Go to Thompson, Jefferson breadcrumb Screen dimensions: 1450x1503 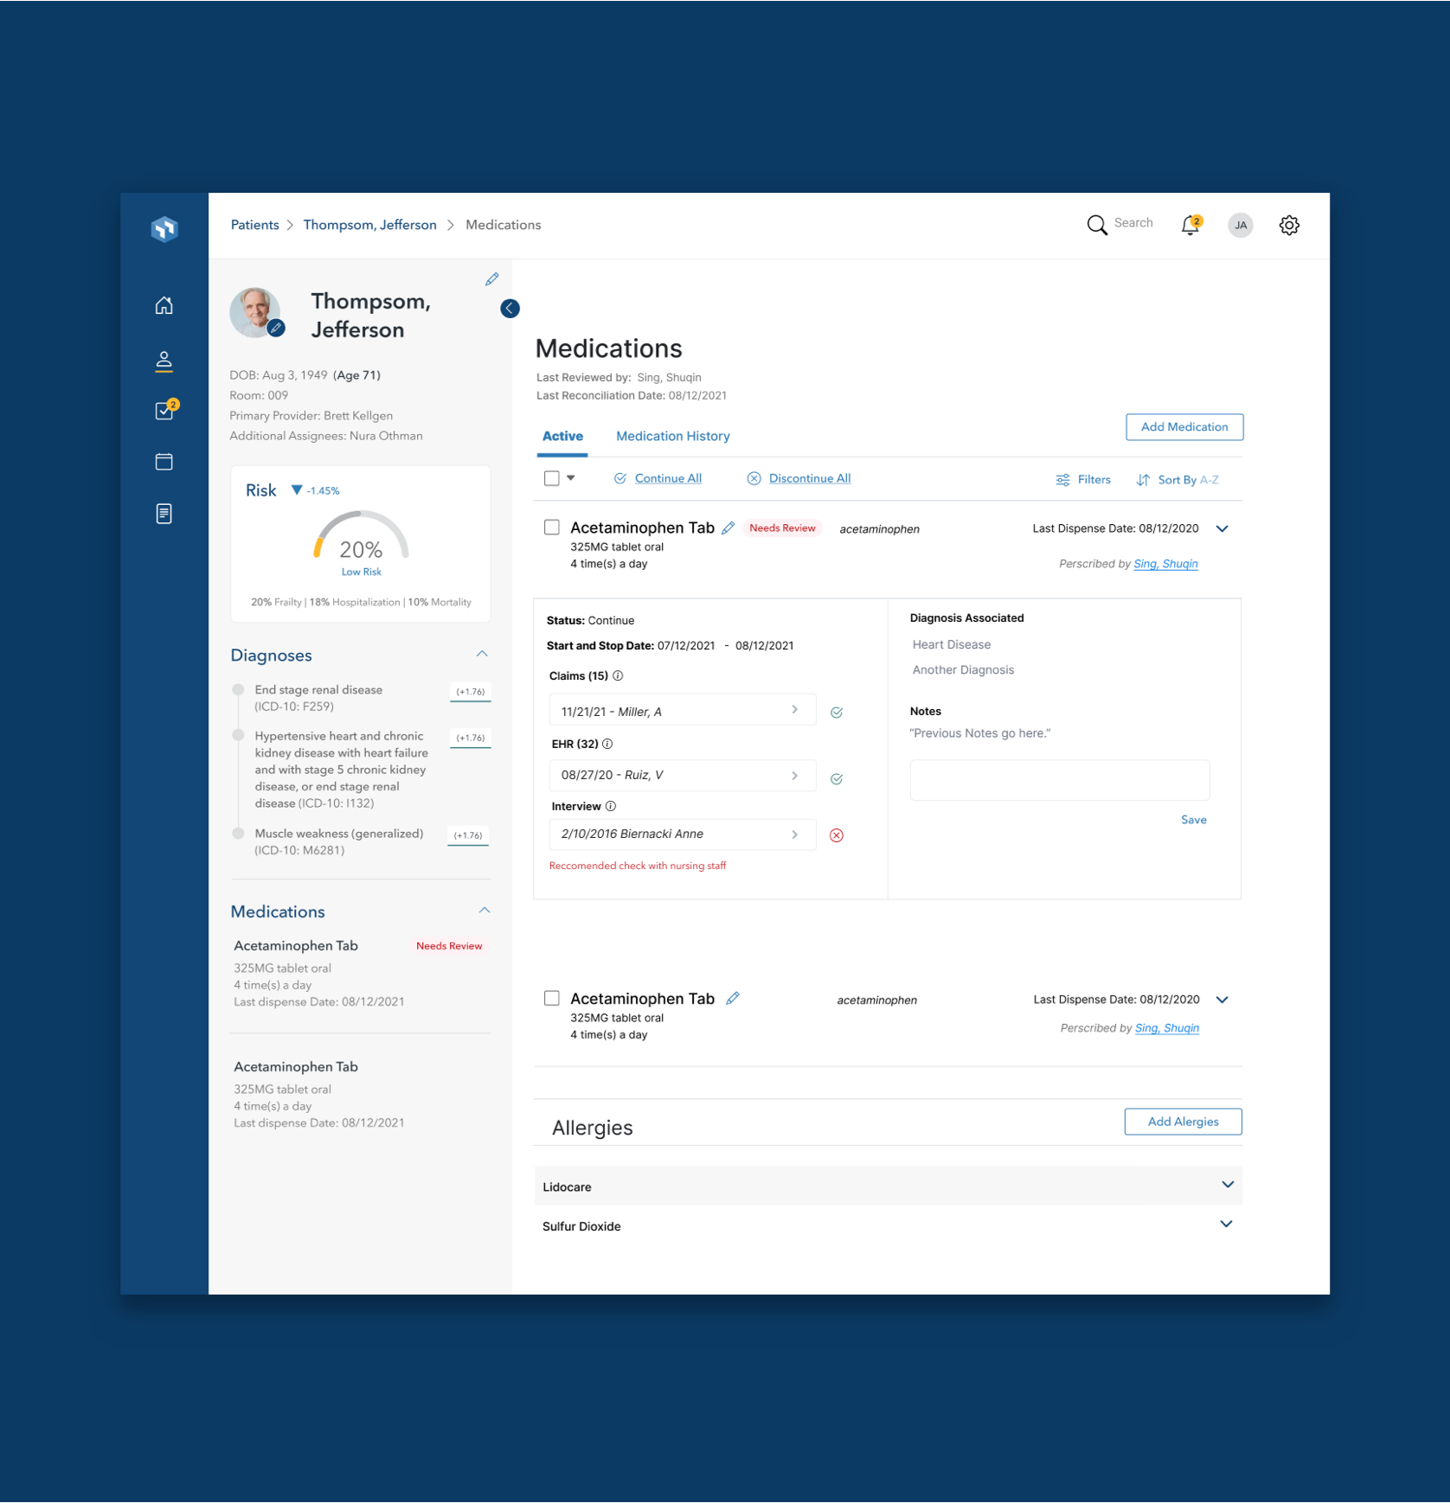coord(369,225)
